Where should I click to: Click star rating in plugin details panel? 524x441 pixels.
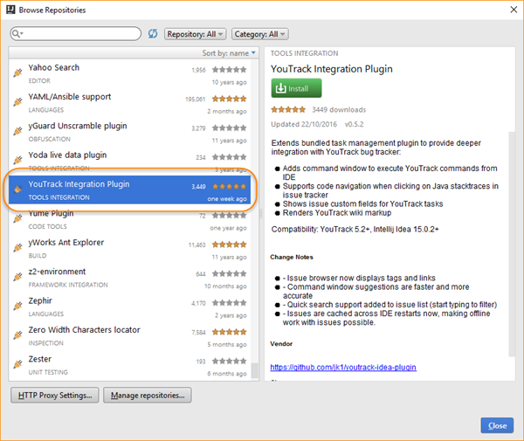(288, 109)
